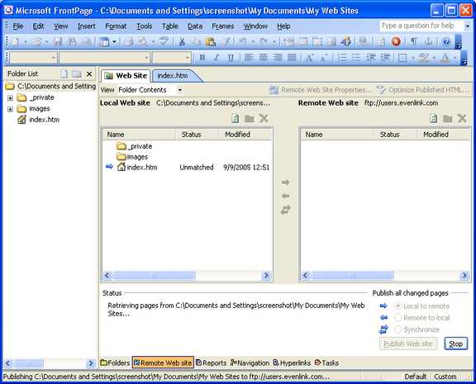Screen dimensions: 476x384
Task: Click the new folder icon above remote web site list
Action: pos(447,118)
